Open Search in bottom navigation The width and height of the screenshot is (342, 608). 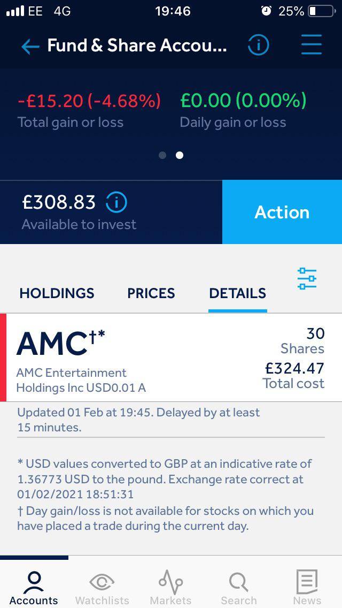238,588
